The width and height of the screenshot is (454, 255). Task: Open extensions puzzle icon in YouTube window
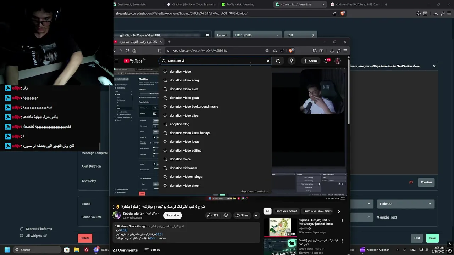click(x=315, y=51)
